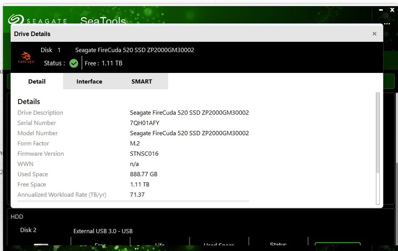Click the Drive Details vertical scrollbar
Viewport: 398px width, 251px height.
coord(378,148)
